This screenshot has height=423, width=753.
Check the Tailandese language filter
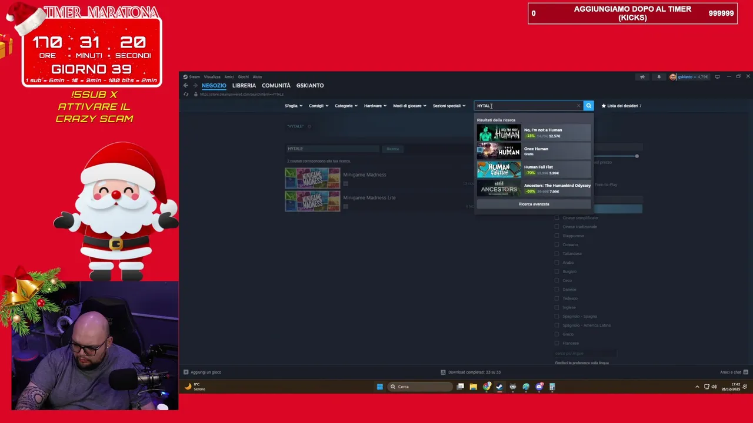click(x=557, y=254)
